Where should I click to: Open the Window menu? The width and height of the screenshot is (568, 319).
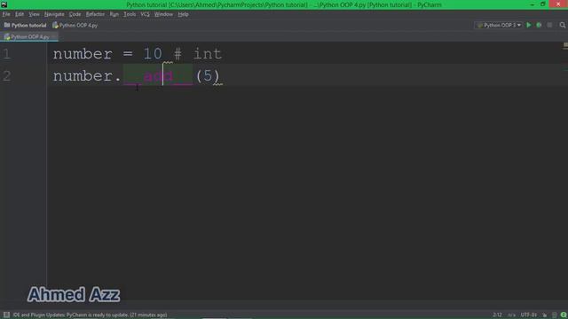pos(163,14)
